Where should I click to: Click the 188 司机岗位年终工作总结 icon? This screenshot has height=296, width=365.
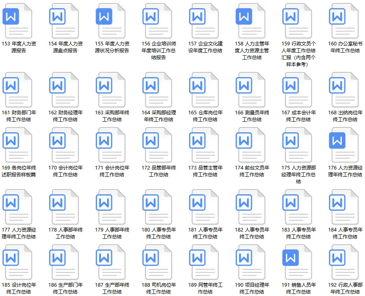[157, 262]
